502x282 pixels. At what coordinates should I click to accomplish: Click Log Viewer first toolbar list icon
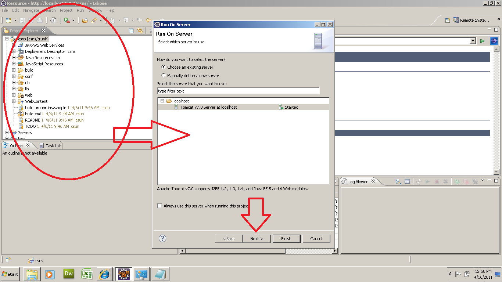398,181
